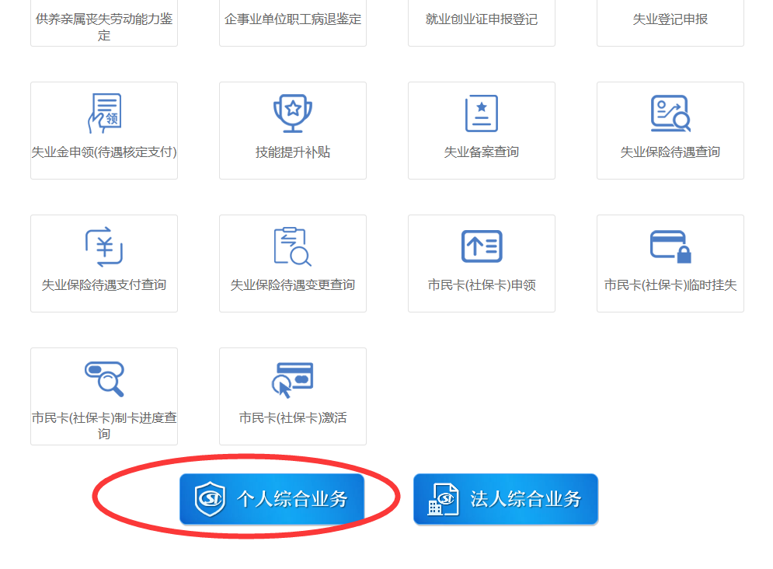Image resolution: width=773 pixels, height=569 pixels.
Task: Click the 市民卡(社保卡)临时挂失 locked card icon
Action: point(670,246)
